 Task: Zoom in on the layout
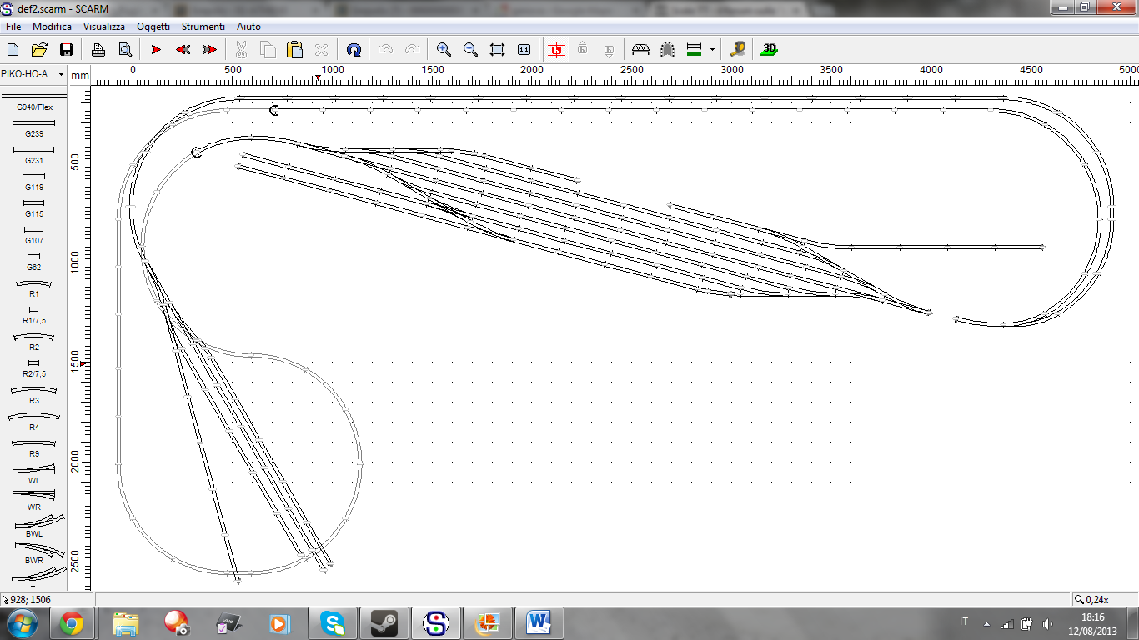pos(444,50)
